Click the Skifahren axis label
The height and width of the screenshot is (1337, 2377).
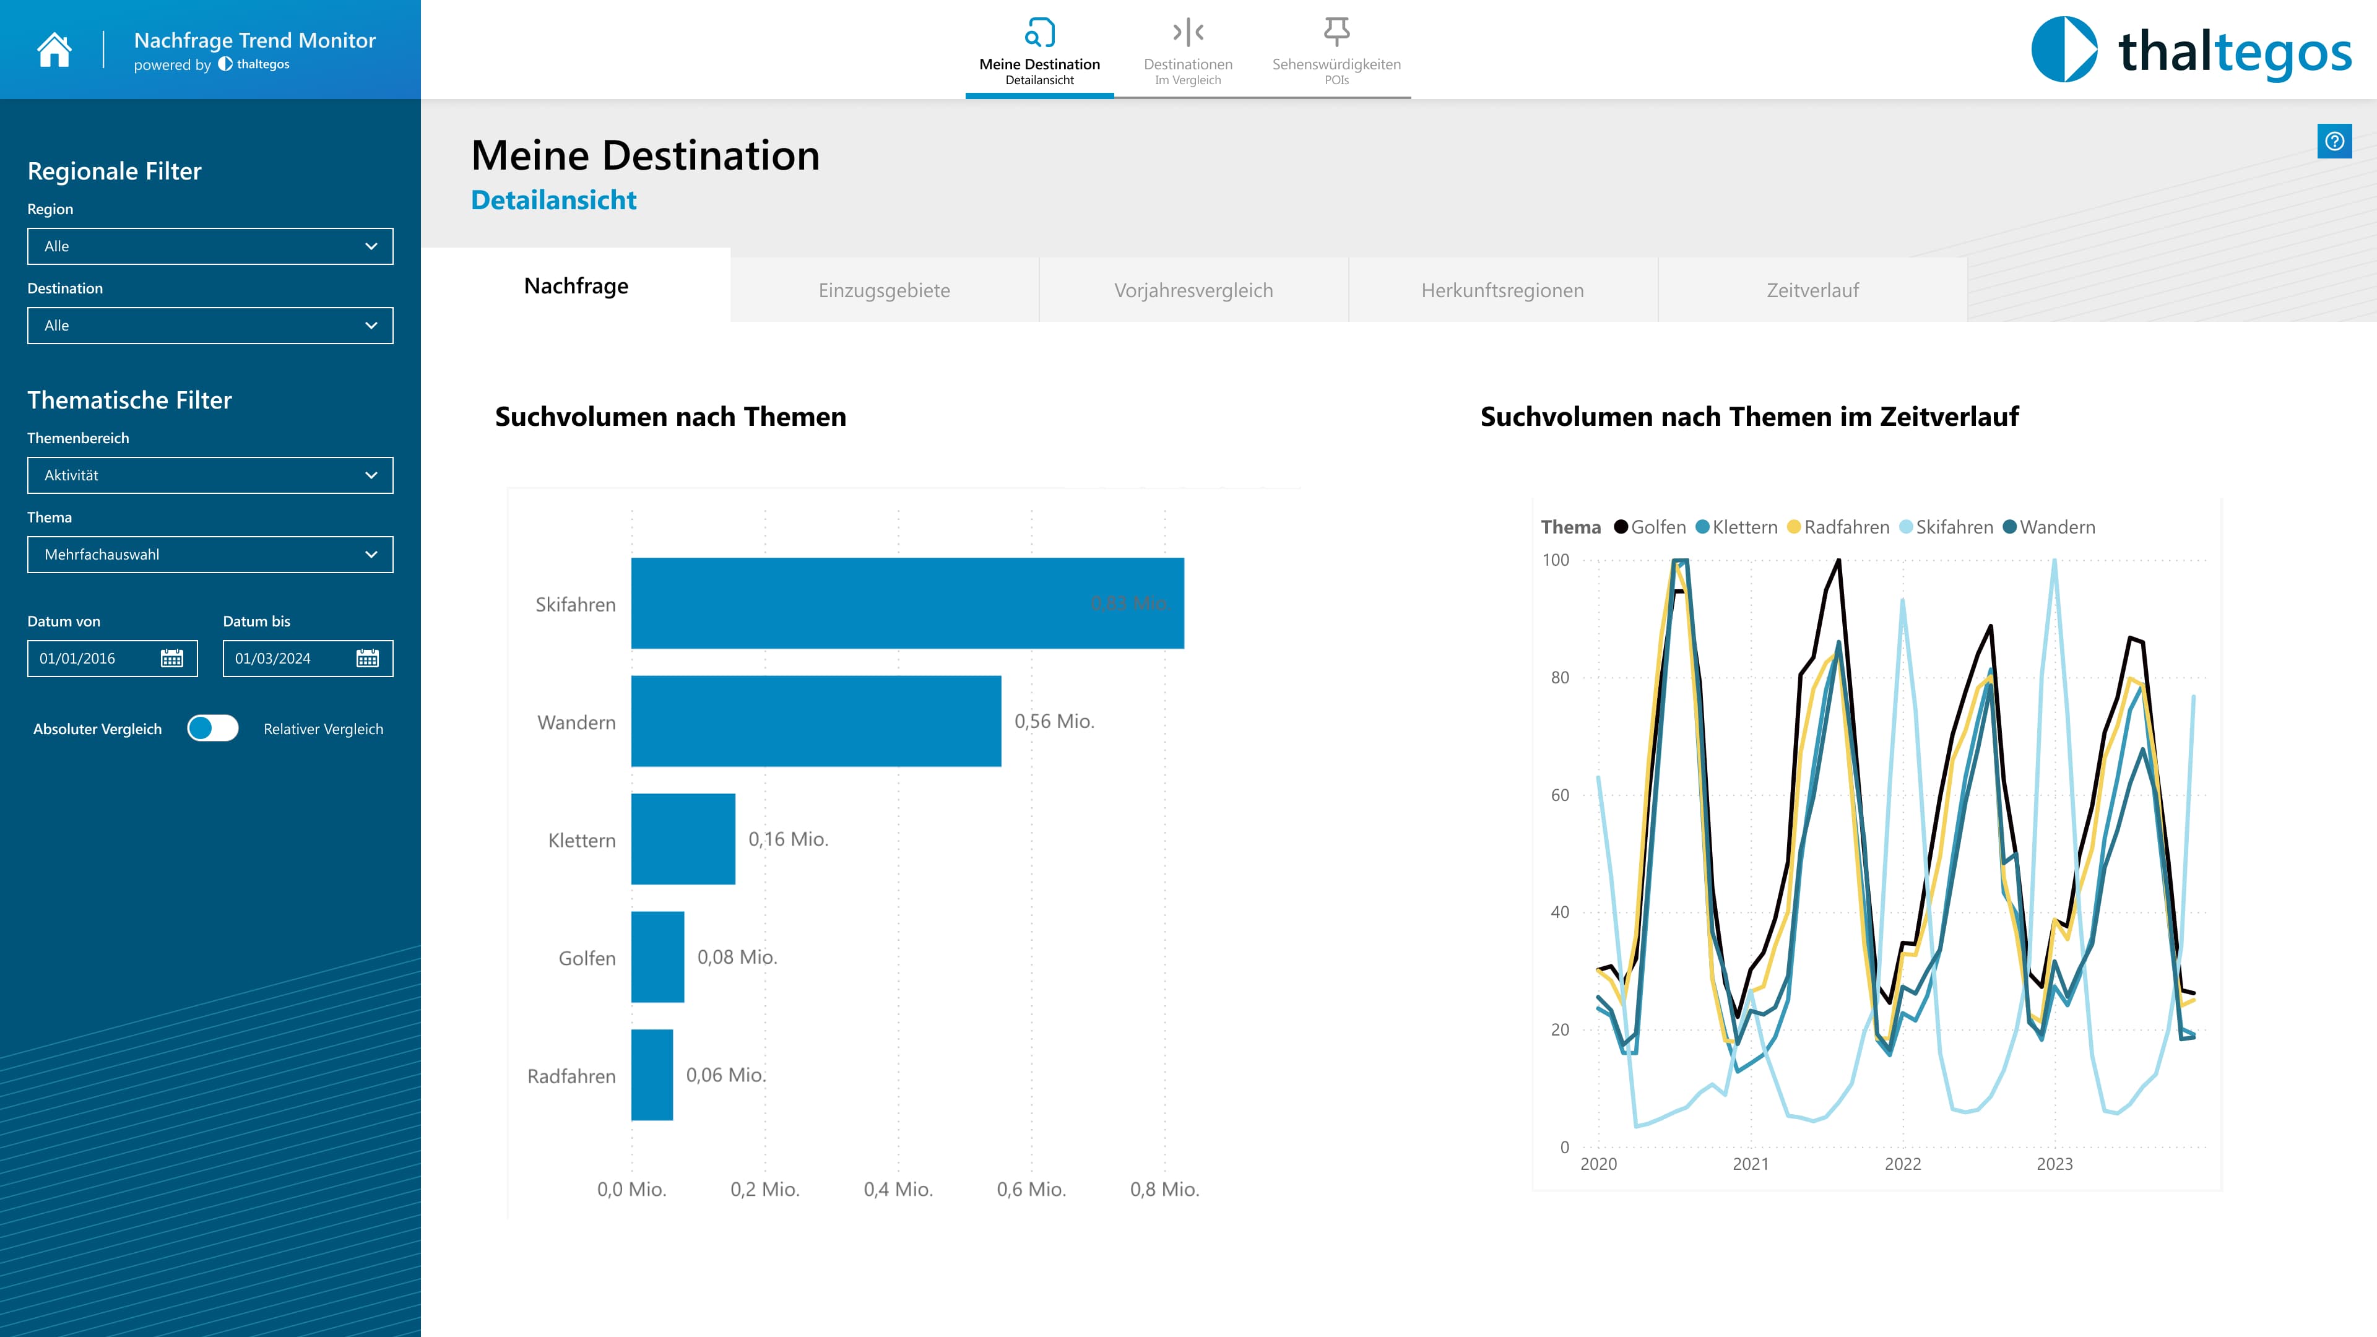click(576, 604)
